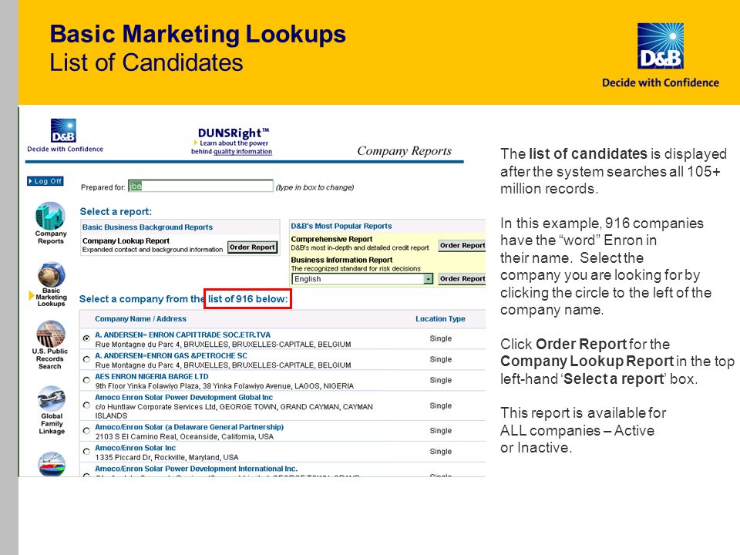Open the English language dropdown
The width and height of the screenshot is (740, 555).
pos(362,279)
